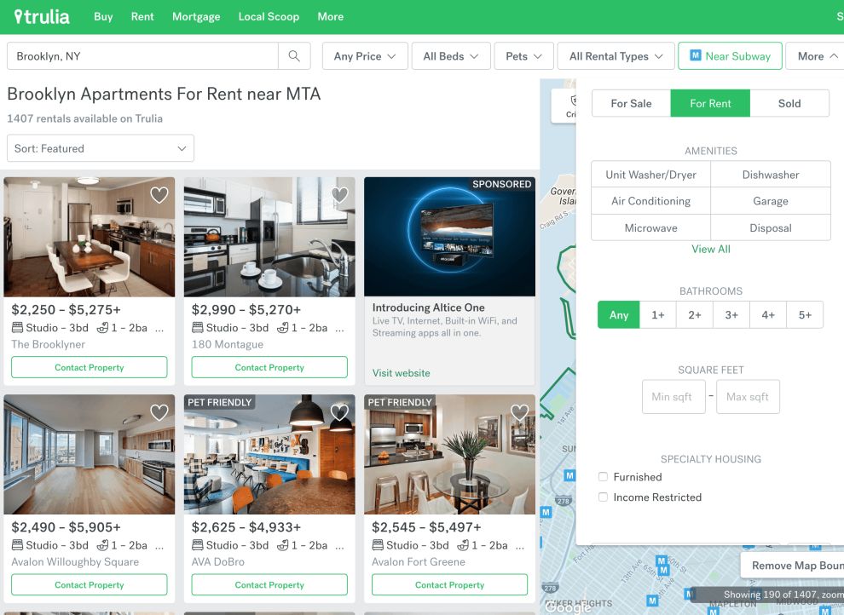Click the bath icon on 180 Montague card
The width and height of the screenshot is (844, 615).
(x=282, y=327)
